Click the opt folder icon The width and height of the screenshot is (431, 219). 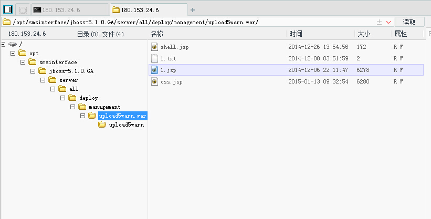click(x=22, y=53)
